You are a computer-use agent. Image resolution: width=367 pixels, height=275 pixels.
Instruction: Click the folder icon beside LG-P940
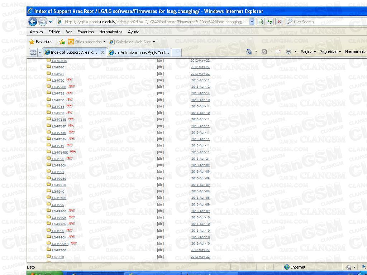(49, 191)
